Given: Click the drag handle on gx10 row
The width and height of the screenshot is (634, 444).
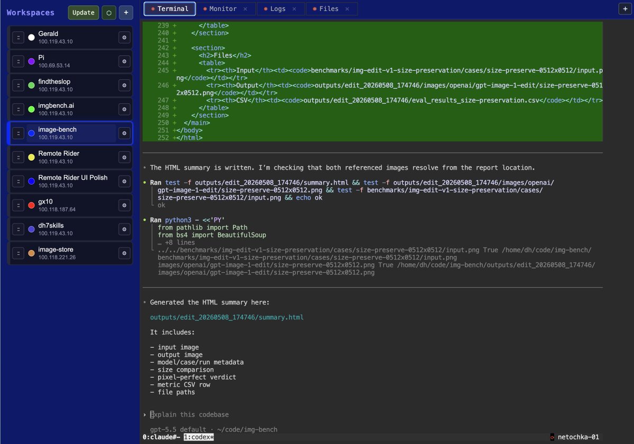Looking at the screenshot, I should pyautogui.click(x=18, y=205).
